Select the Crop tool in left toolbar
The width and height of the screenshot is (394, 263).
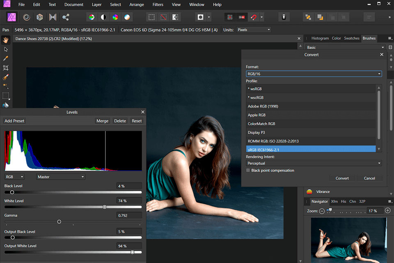tap(6, 68)
